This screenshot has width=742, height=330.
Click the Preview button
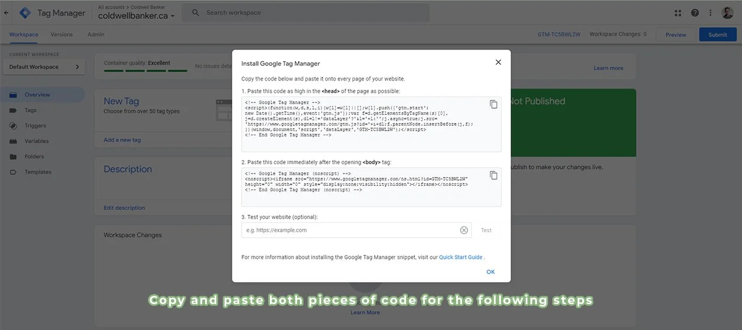pyautogui.click(x=675, y=35)
